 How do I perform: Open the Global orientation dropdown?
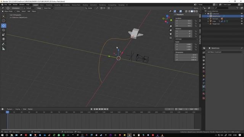[90, 8]
